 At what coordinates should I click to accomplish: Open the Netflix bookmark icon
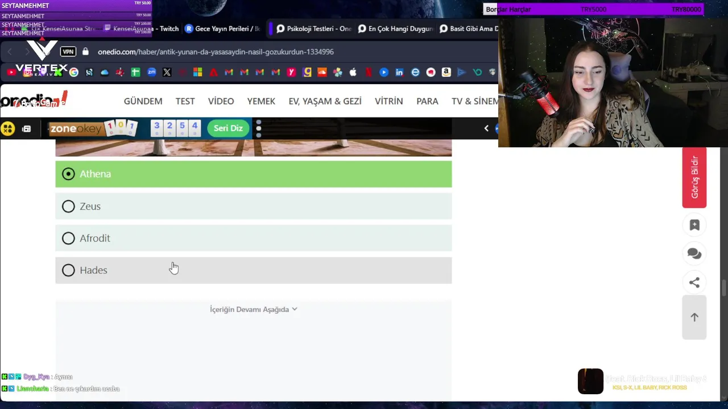pos(369,72)
